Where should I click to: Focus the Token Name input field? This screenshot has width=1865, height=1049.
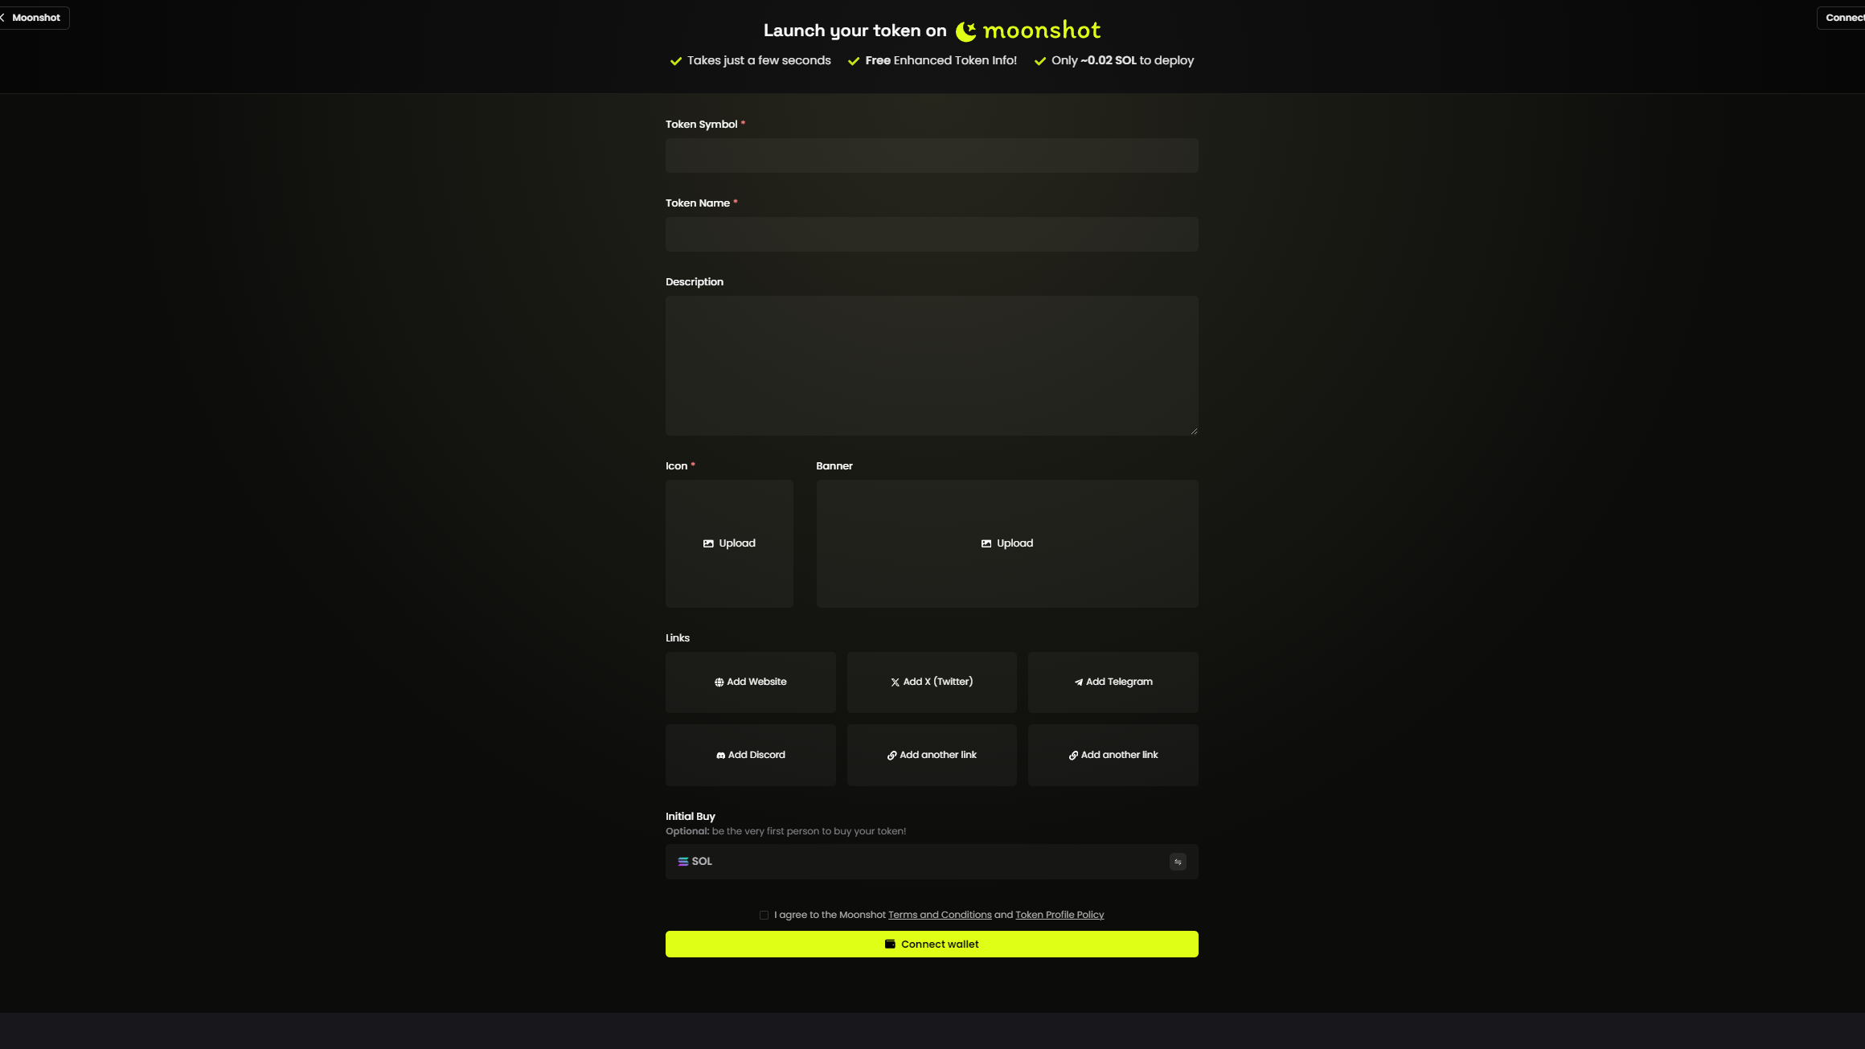tap(931, 234)
